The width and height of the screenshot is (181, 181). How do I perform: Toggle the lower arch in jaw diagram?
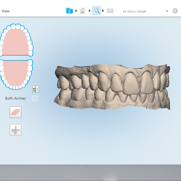pyautogui.click(x=16, y=74)
